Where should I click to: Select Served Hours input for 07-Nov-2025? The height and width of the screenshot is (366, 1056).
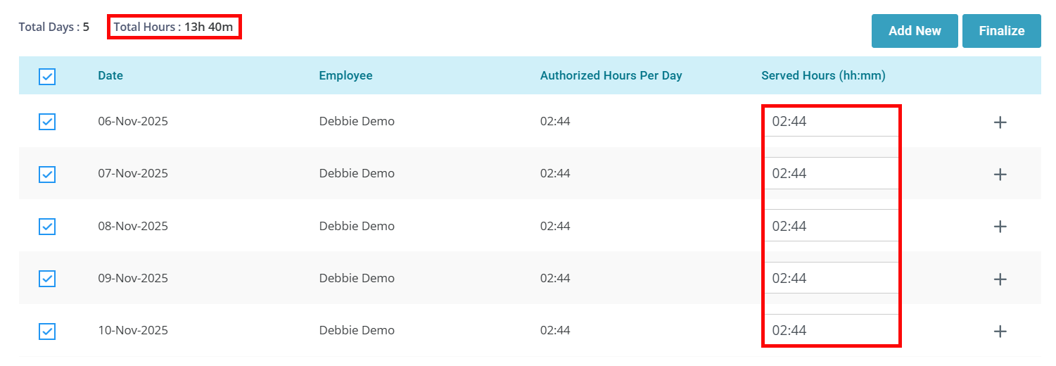(x=830, y=174)
